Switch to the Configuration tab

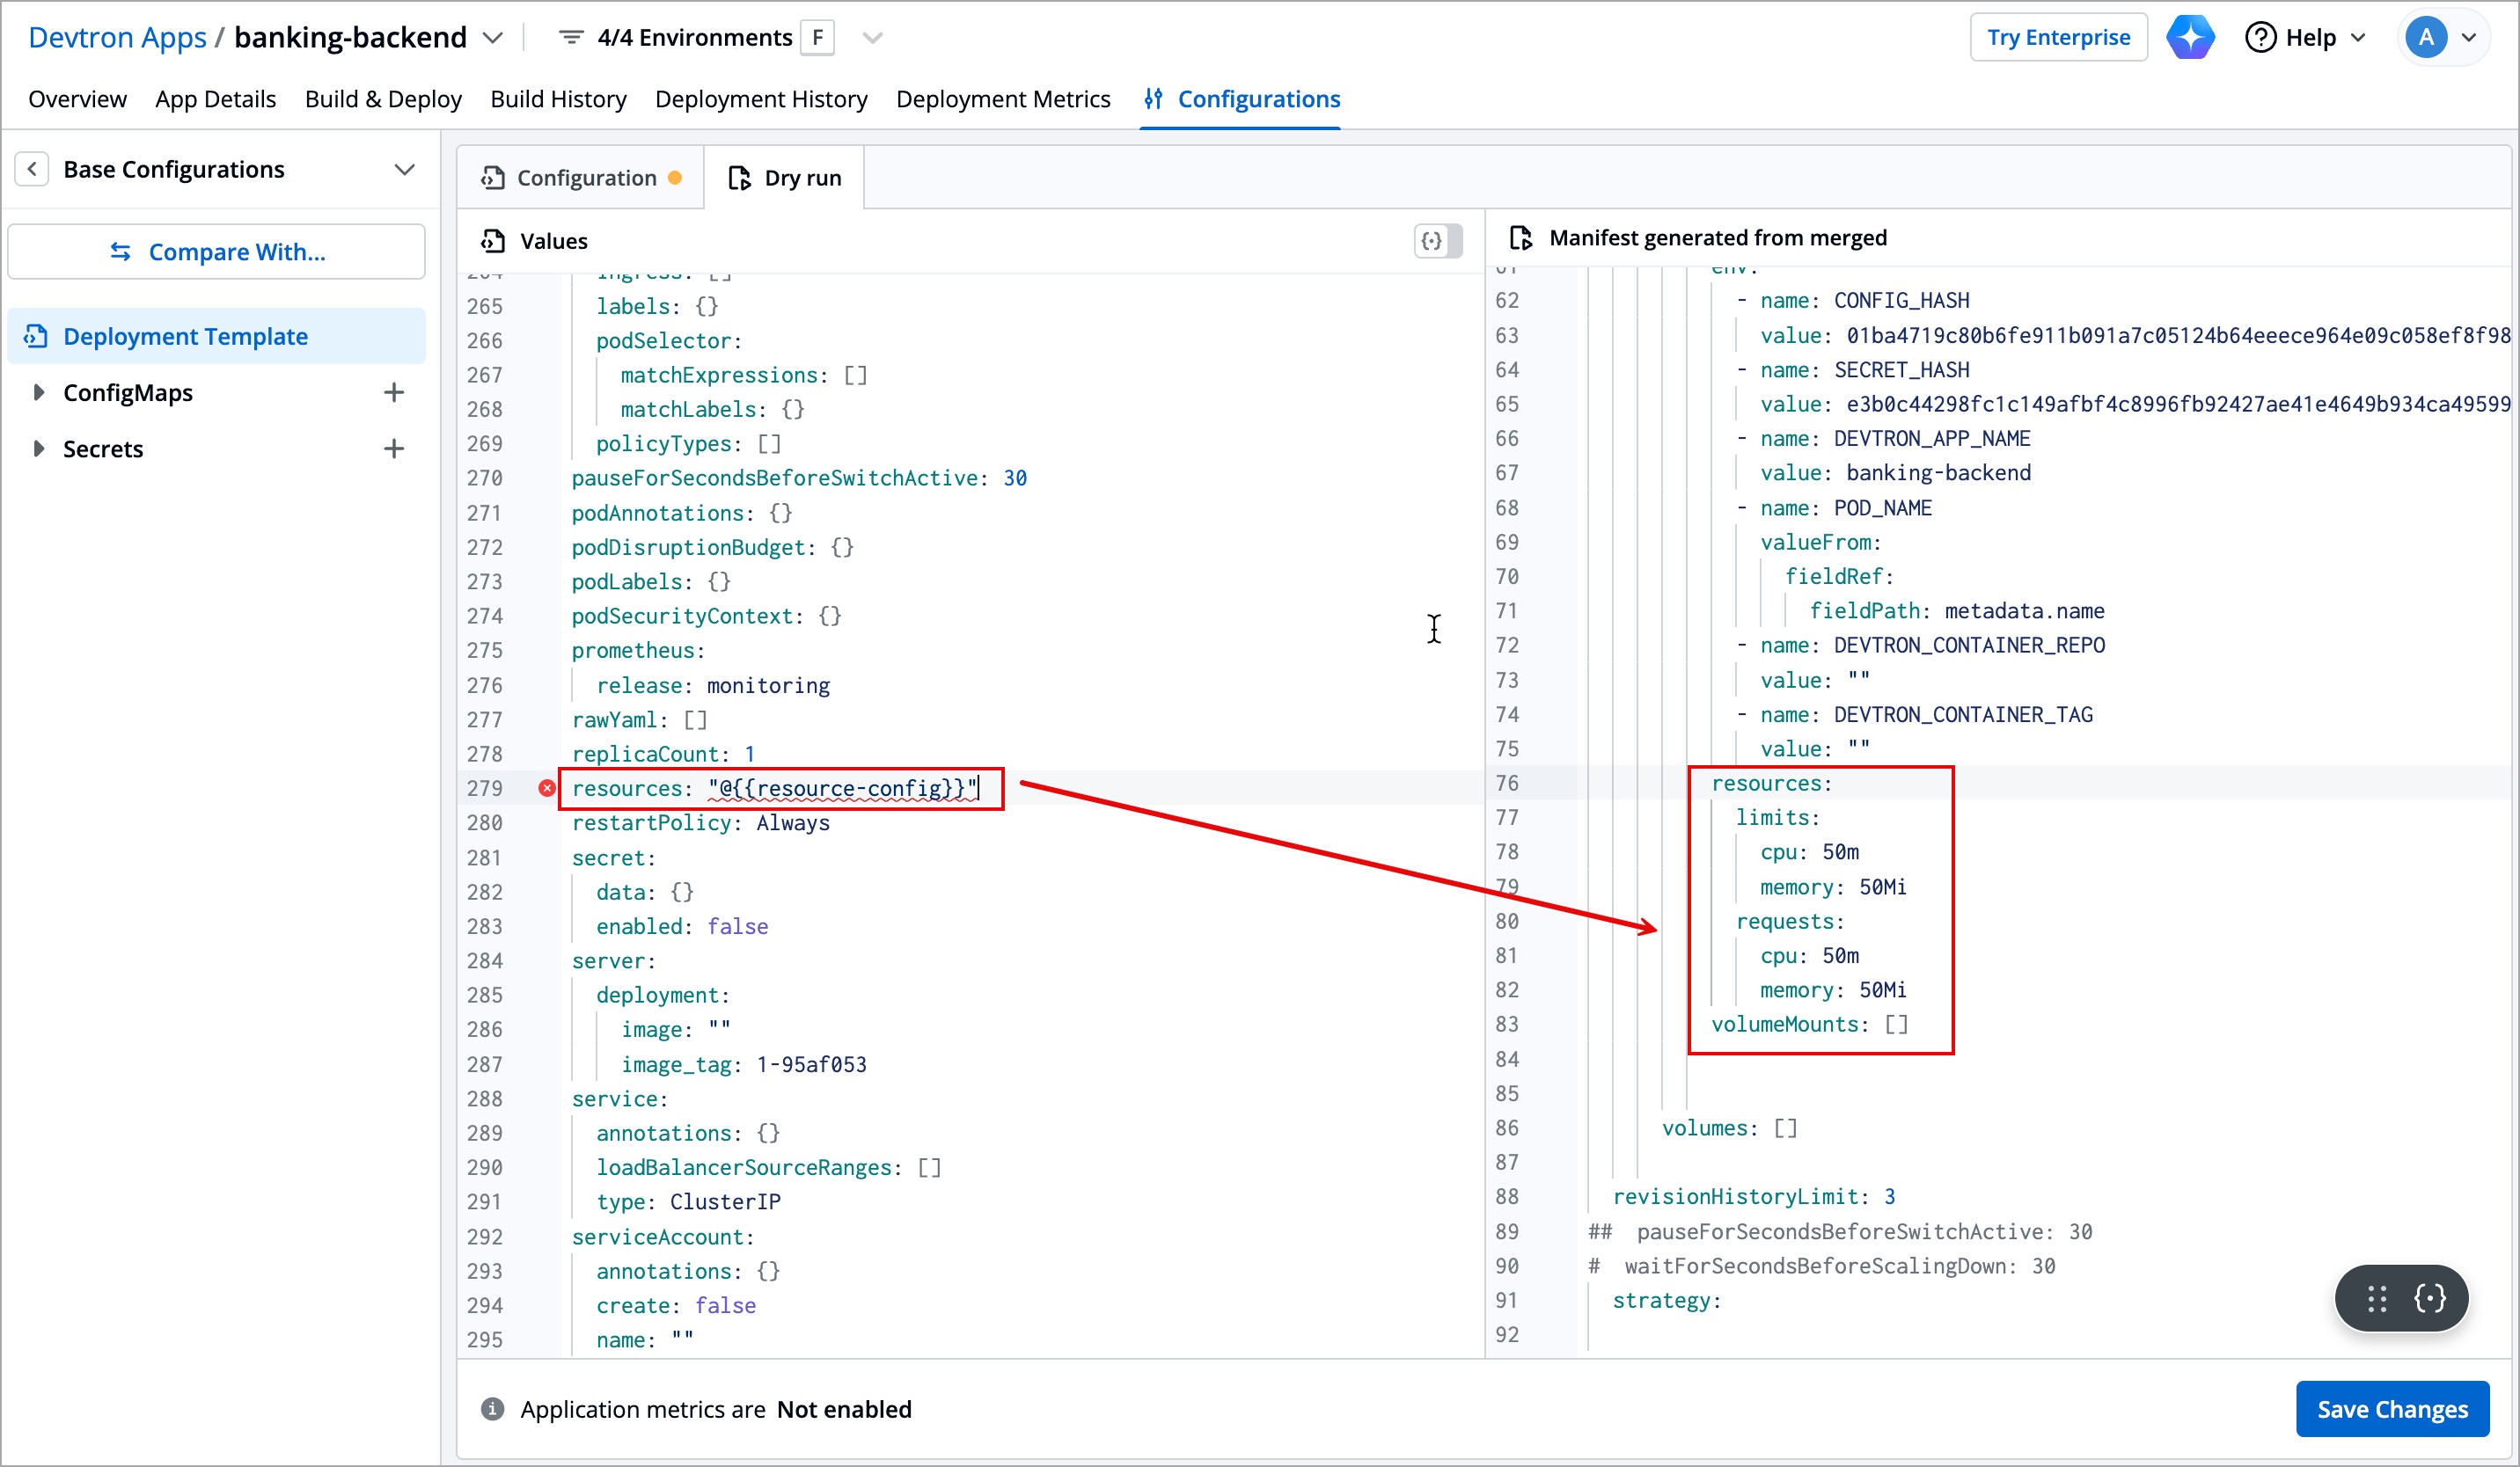(x=583, y=178)
